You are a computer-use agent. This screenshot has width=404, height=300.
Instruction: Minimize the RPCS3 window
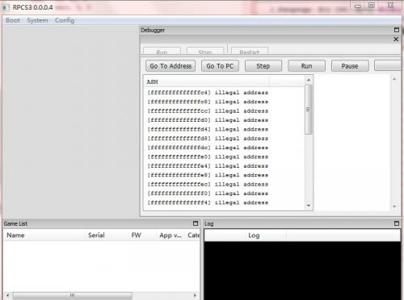pos(358,6)
